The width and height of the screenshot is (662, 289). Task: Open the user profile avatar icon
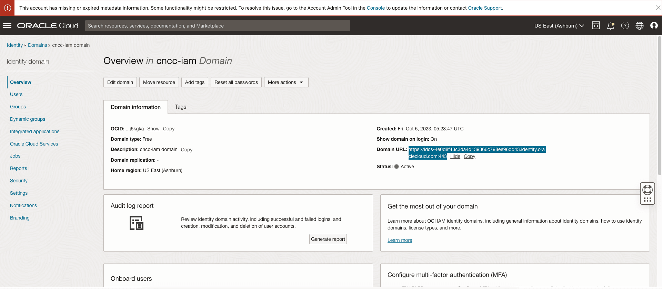coord(654,25)
